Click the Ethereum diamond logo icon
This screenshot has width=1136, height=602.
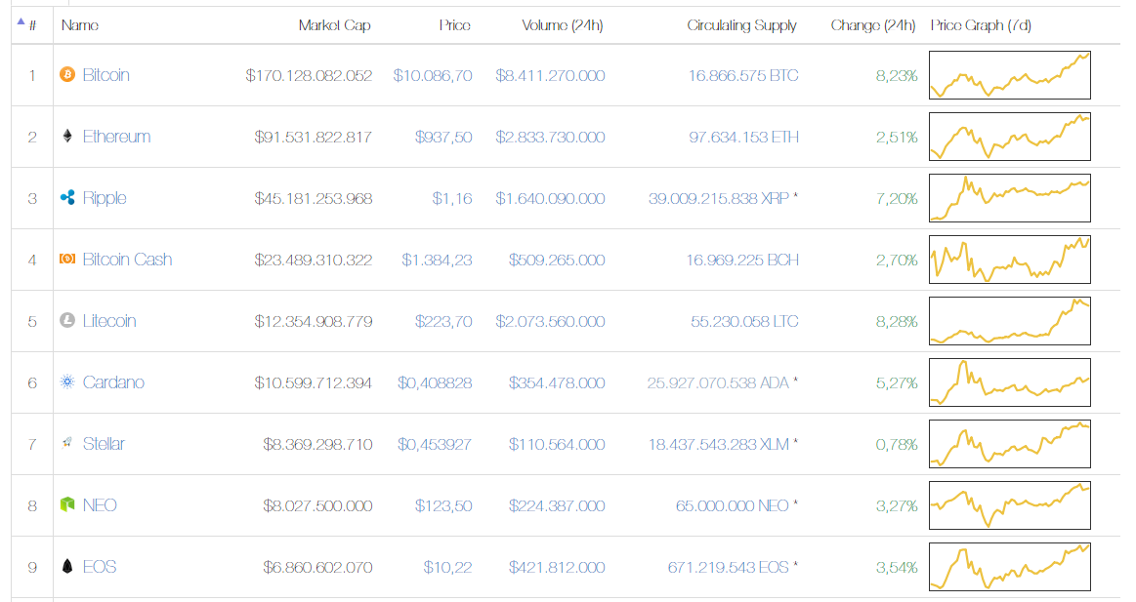tap(67, 137)
